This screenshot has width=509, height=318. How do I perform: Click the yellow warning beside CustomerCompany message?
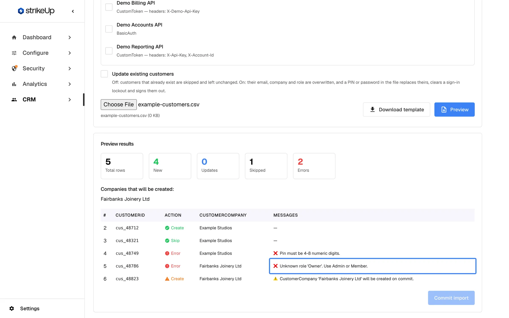pyautogui.click(x=275, y=279)
